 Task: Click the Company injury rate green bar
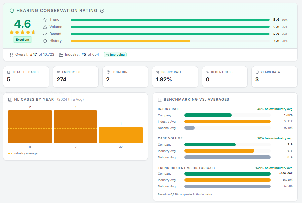coord(208,115)
